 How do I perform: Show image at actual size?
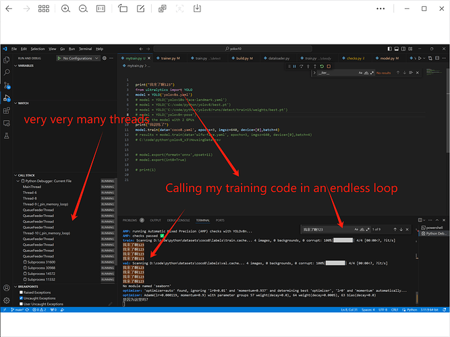click(101, 9)
